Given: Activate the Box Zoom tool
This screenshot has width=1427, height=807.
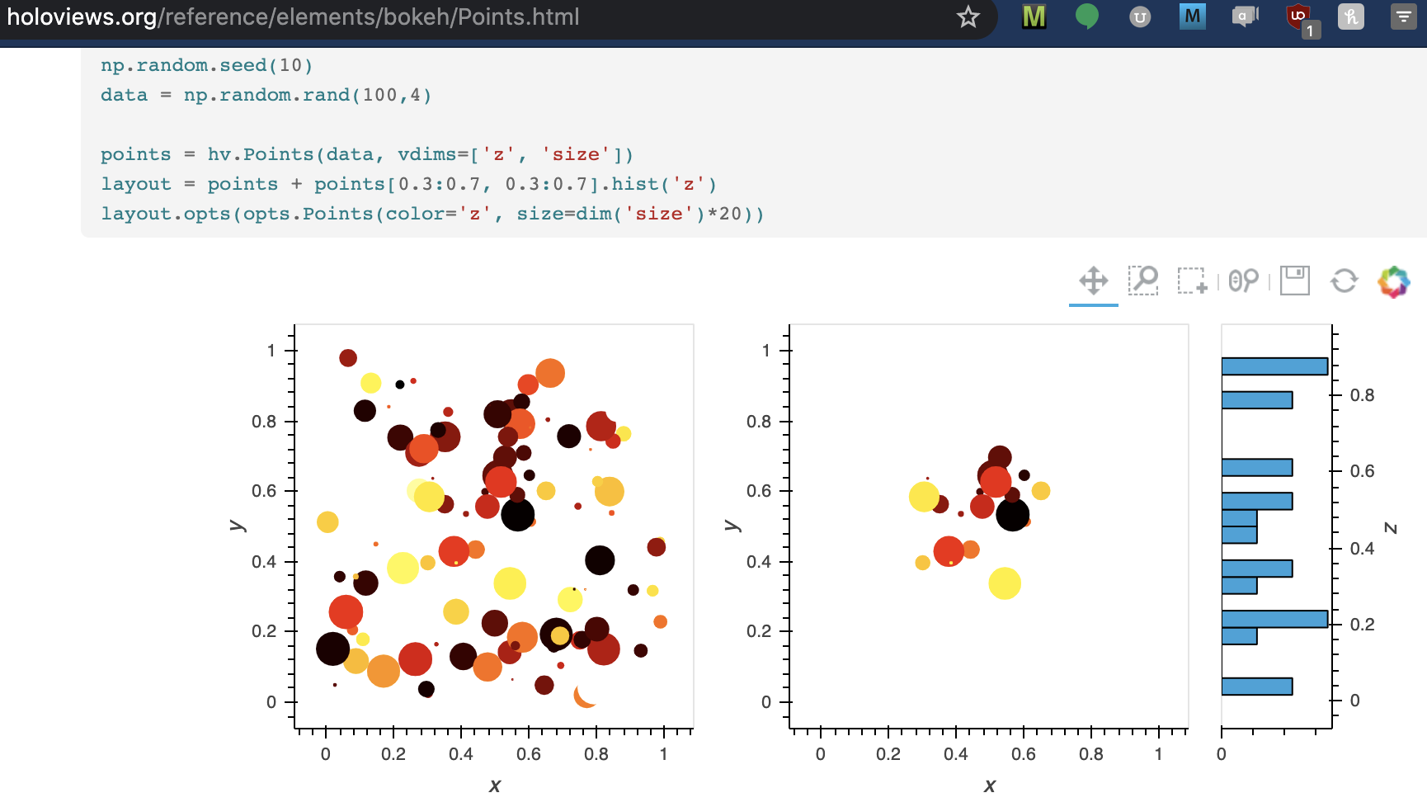Looking at the screenshot, I should pyautogui.click(x=1143, y=281).
